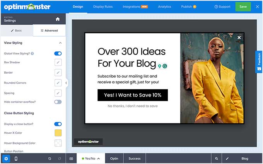The width and height of the screenshot is (263, 164).
Task: Click the search magnifier in bottom bar
Action: point(216,159)
